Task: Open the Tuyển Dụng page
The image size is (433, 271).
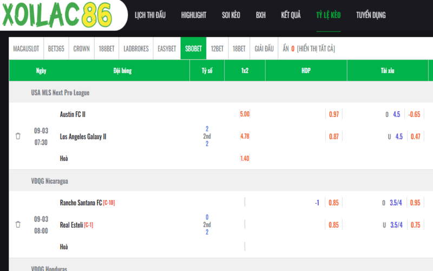Action: (371, 15)
